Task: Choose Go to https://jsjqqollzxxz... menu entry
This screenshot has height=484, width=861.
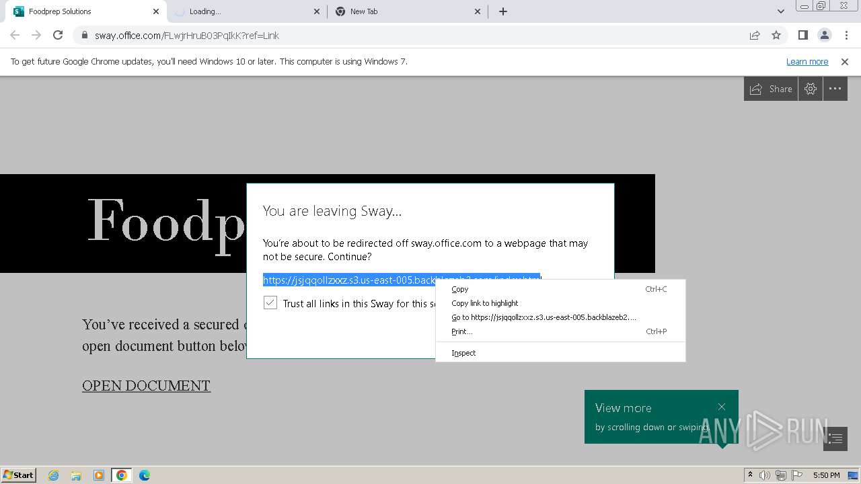Action: 560,317
